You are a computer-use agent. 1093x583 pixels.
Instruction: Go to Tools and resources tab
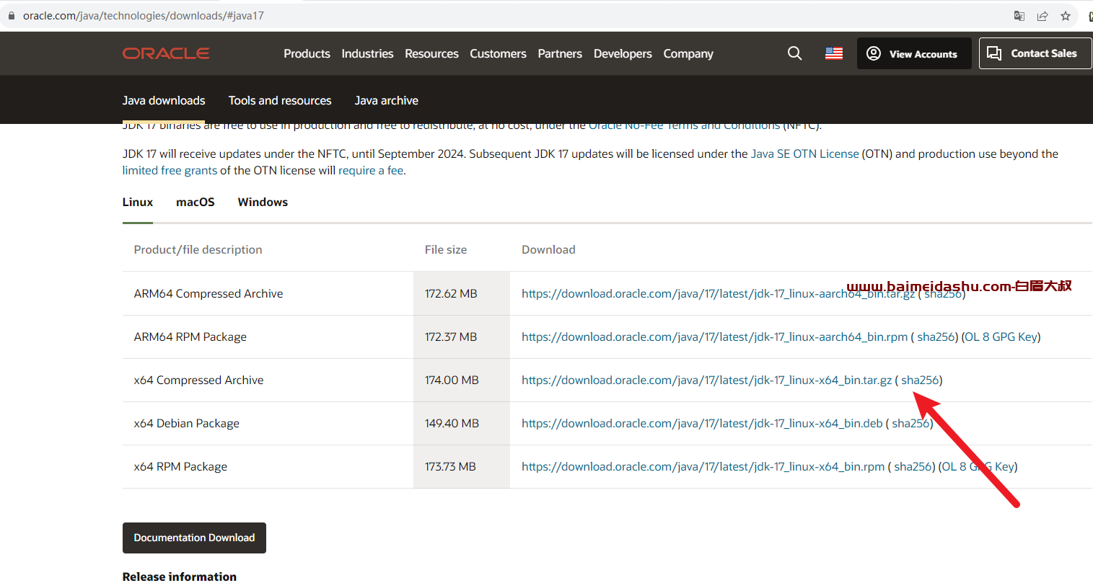pyautogui.click(x=280, y=100)
